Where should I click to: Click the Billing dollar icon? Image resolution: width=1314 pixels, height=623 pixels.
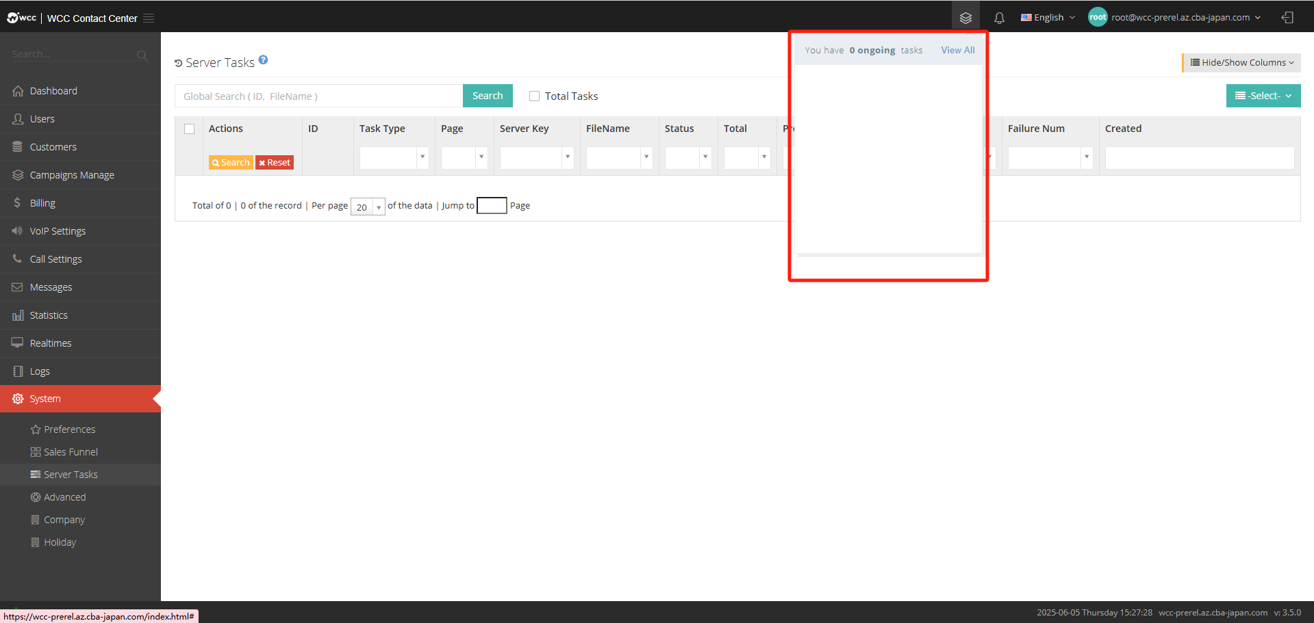tap(17, 203)
